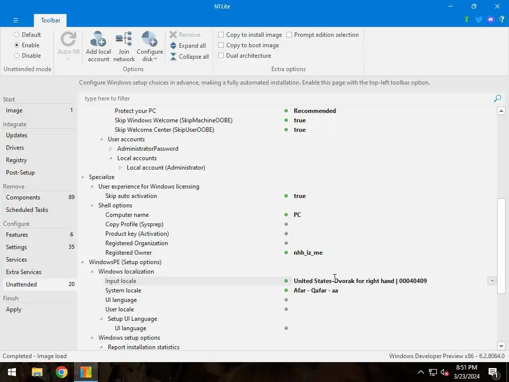Click the scroll up arrow

[x=501, y=111]
